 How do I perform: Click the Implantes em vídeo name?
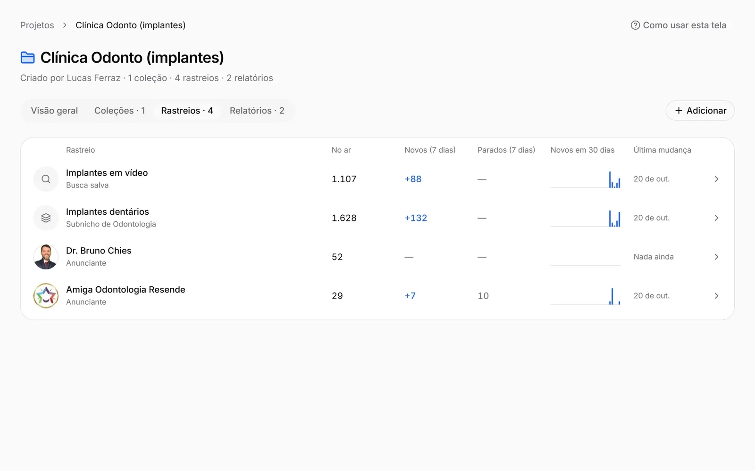(107, 173)
